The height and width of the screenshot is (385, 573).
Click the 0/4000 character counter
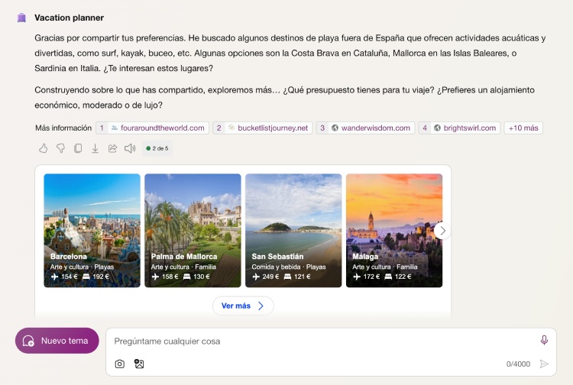point(518,364)
